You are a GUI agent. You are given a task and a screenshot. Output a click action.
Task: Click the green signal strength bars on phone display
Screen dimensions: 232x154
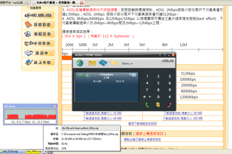80,75
